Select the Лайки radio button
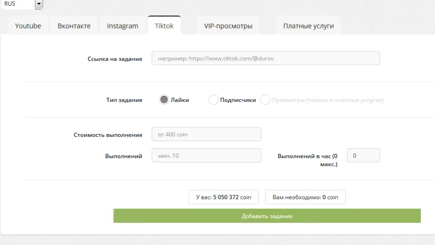The image size is (435, 245). [x=164, y=100]
